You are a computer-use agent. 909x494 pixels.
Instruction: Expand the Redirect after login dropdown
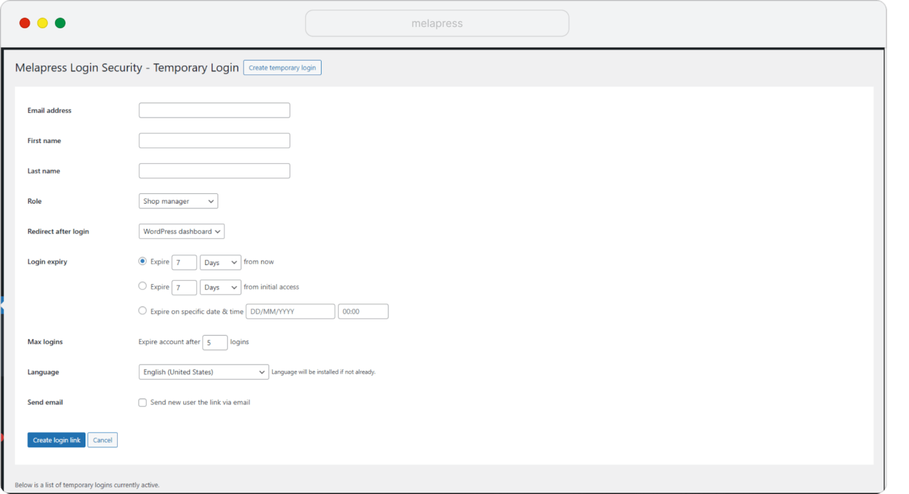point(182,231)
